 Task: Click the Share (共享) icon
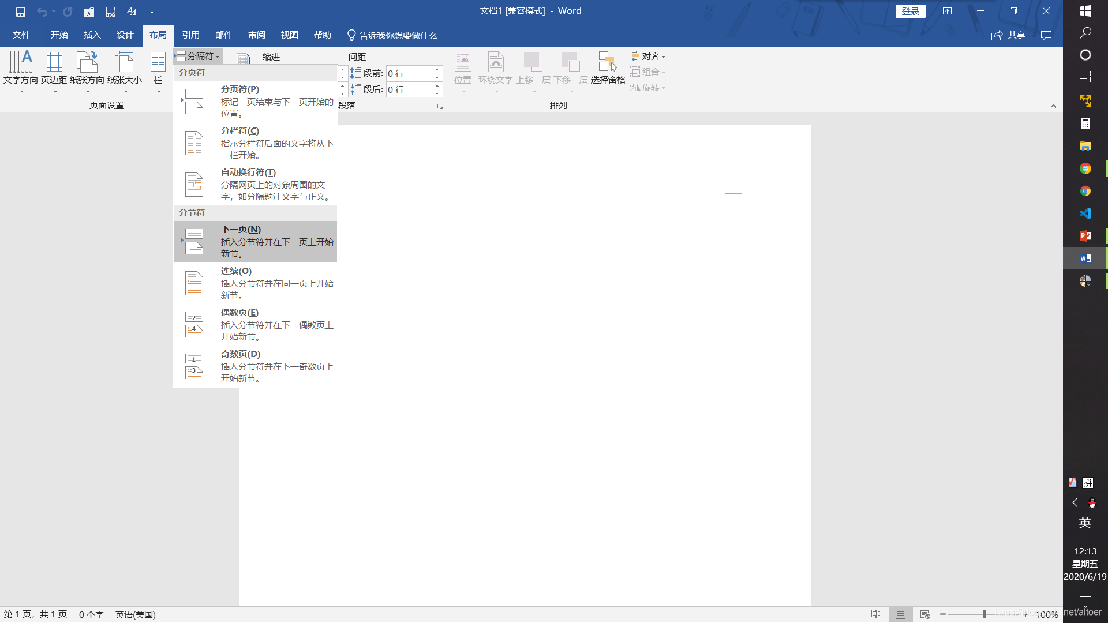coord(1008,35)
